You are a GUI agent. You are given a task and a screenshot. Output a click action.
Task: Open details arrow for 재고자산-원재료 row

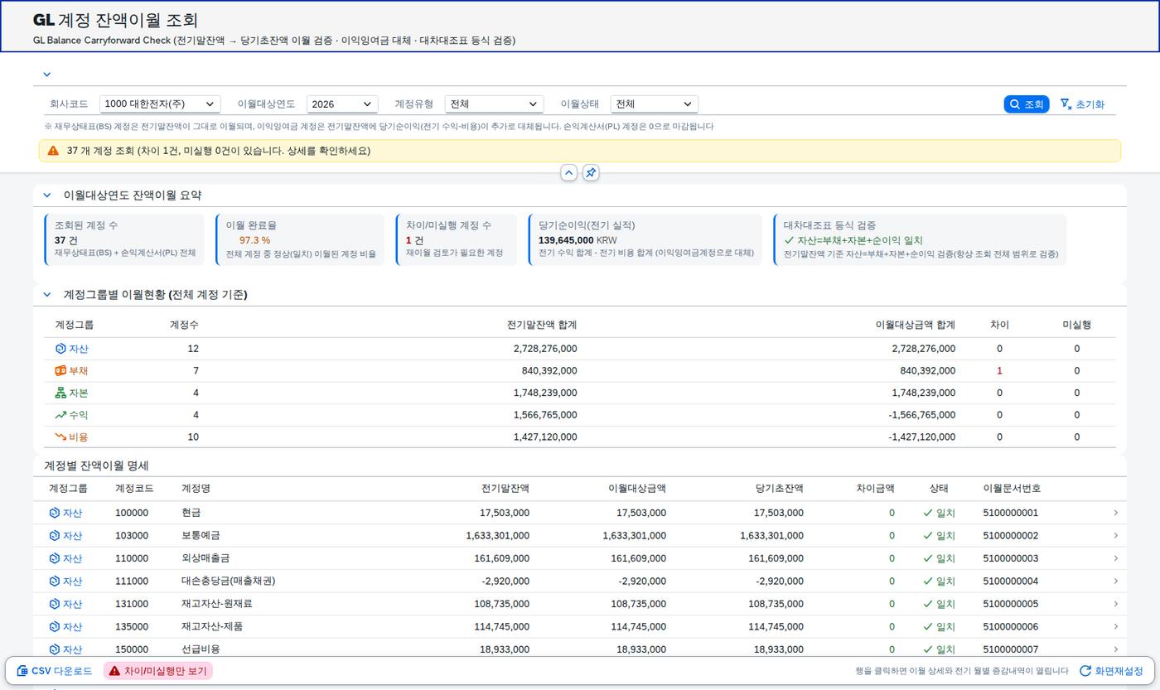(x=1115, y=604)
